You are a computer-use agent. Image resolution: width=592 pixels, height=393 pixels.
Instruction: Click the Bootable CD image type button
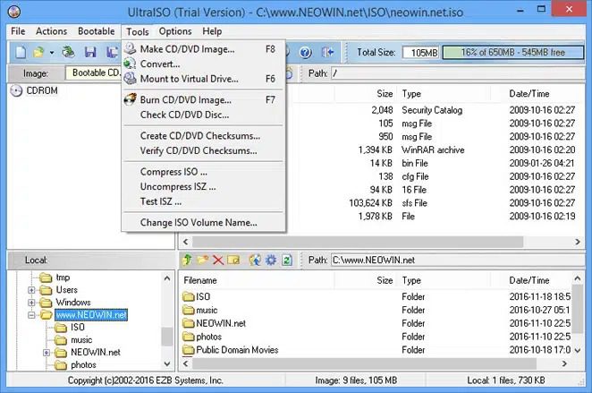(94, 72)
